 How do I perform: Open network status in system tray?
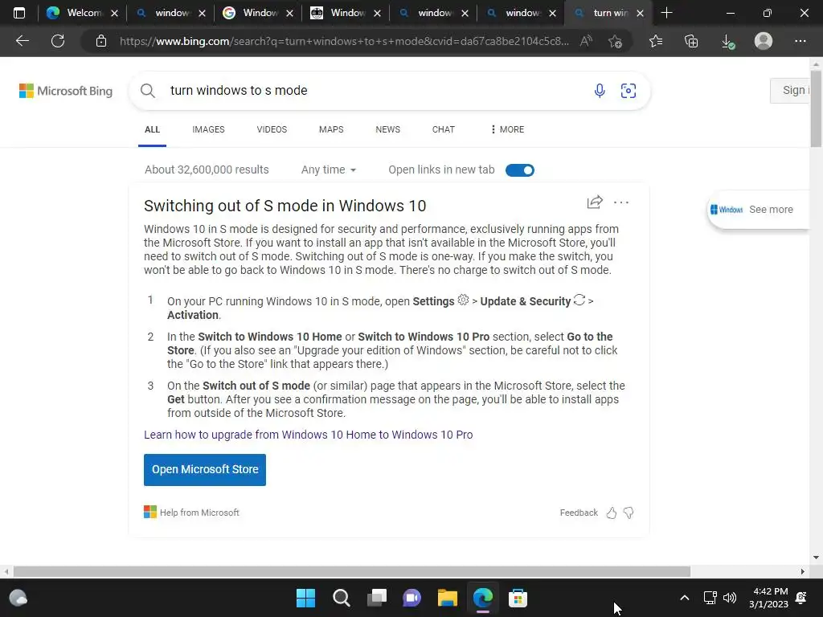coord(710,598)
